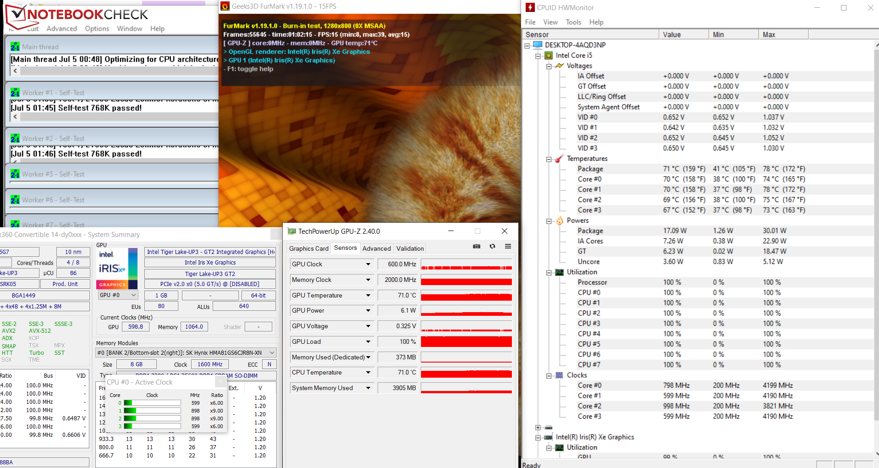Switch to the Graphics Card tab
This screenshot has width=879, height=468.
[309, 248]
